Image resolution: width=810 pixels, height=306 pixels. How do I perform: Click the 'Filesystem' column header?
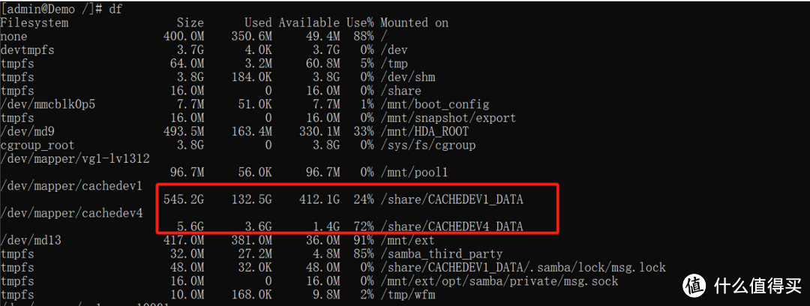(34, 23)
